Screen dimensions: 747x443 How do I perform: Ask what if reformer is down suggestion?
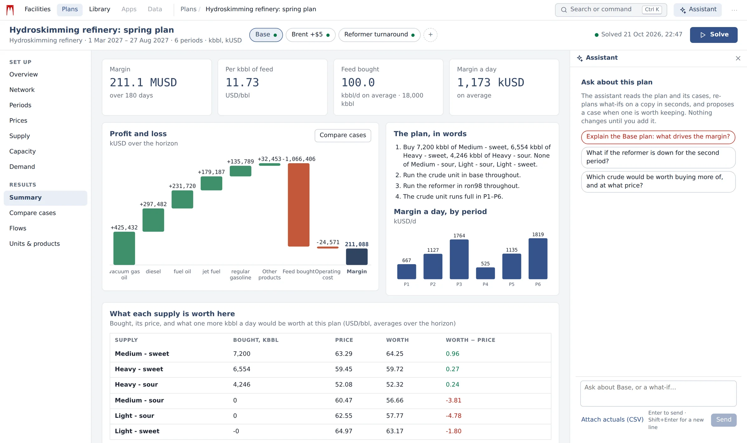tap(658, 157)
